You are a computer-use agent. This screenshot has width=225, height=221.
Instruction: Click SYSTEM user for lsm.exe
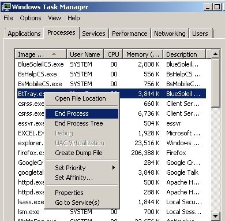tap(81, 212)
